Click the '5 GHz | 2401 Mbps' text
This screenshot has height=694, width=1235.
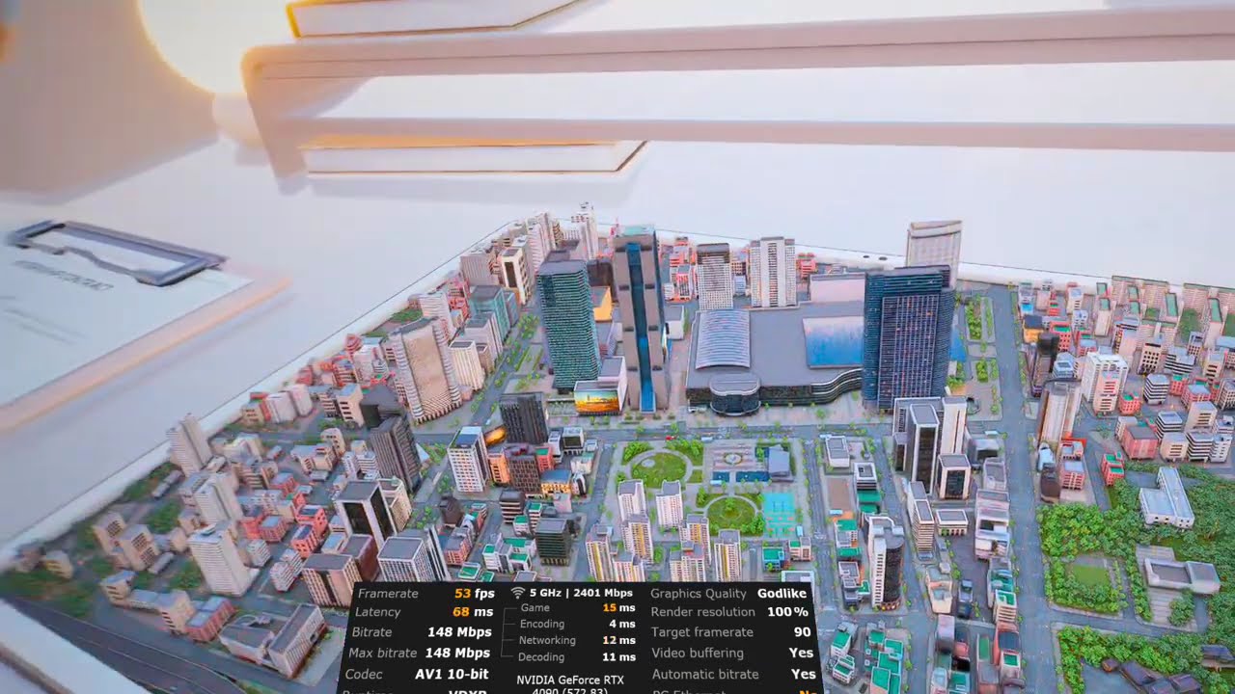point(581,593)
